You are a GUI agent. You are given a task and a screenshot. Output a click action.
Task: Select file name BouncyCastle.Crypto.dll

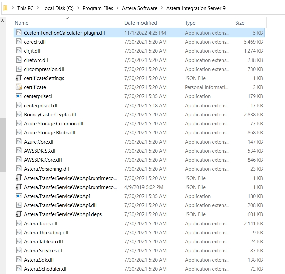point(50,115)
